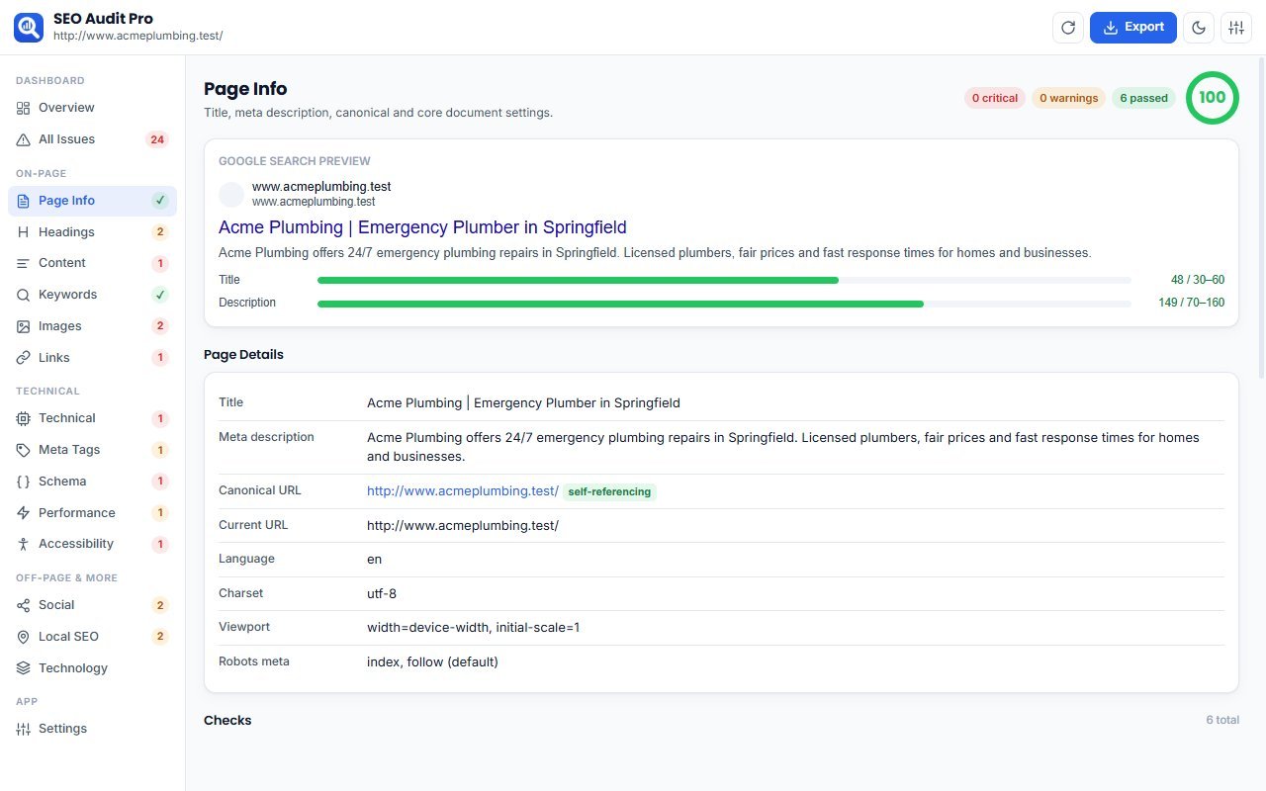
Task: Click the 6 passed badge
Action: pyautogui.click(x=1144, y=98)
